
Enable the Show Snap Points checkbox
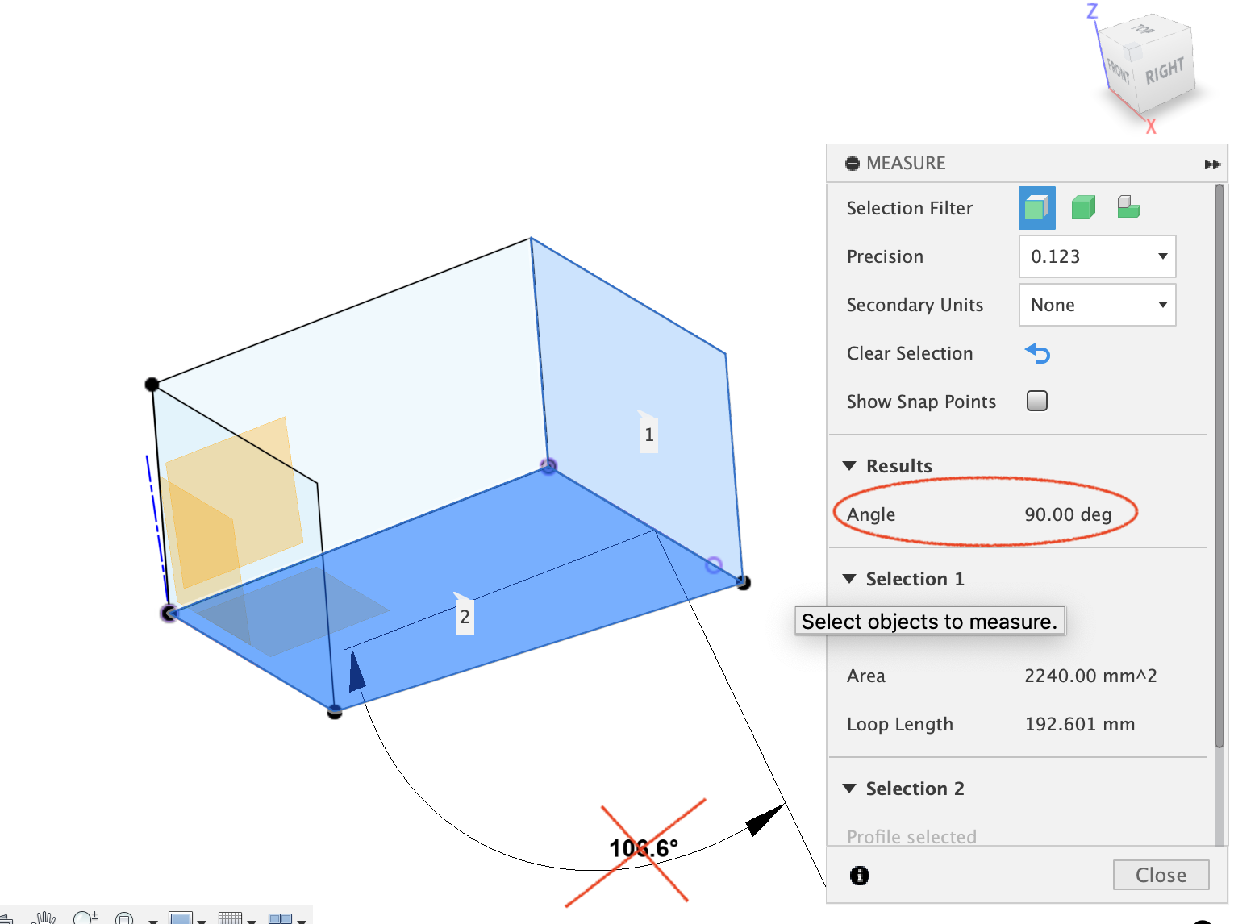point(1036,401)
